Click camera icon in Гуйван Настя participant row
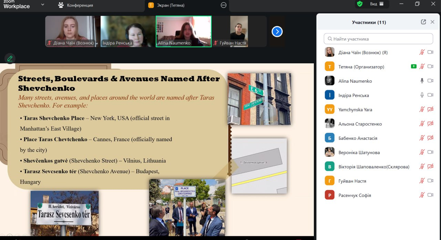Screen dimensions: 441x240 tap(430, 181)
